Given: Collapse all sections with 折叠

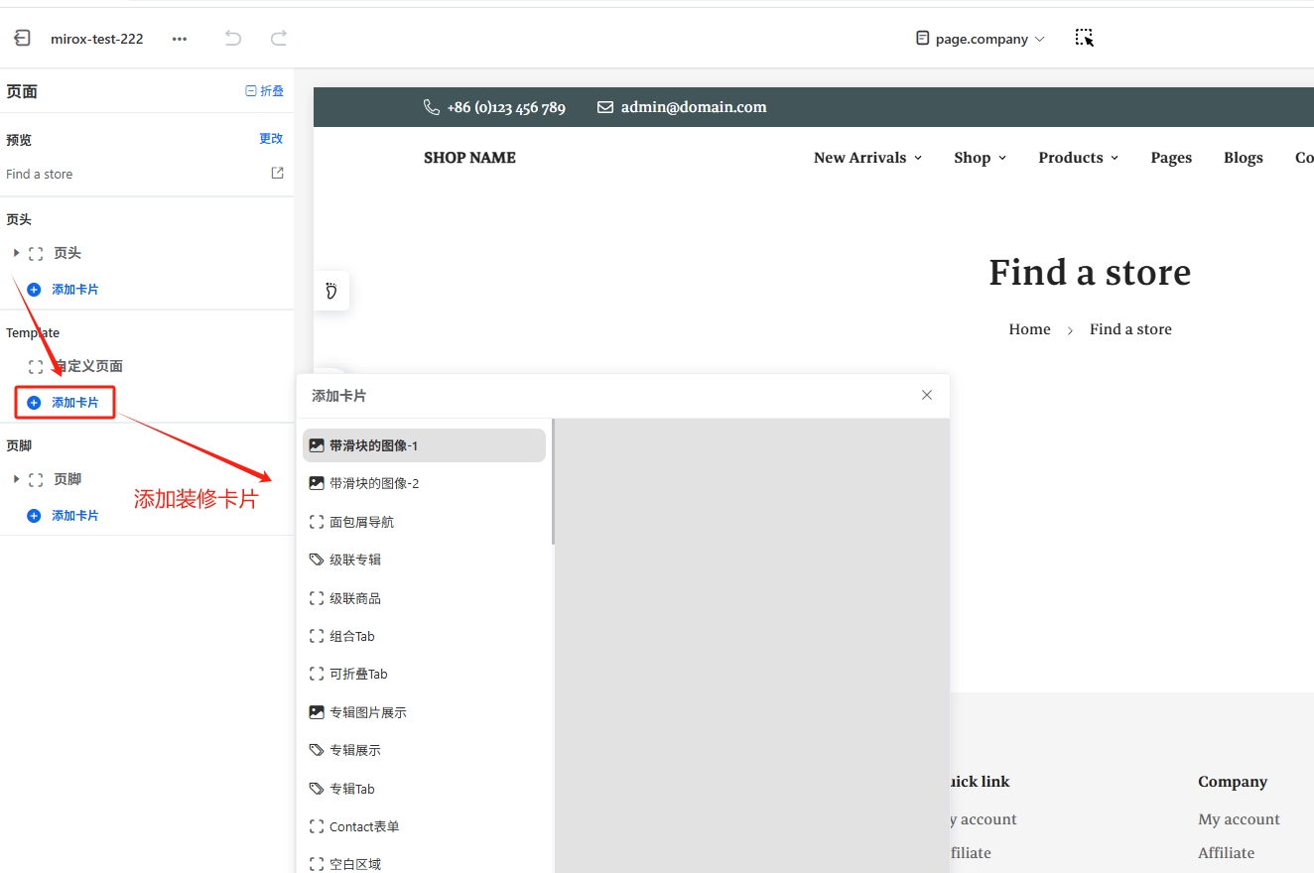Looking at the screenshot, I should pos(264,91).
